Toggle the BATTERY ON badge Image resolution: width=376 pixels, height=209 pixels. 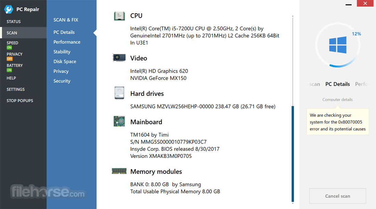(x=9, y=70)
